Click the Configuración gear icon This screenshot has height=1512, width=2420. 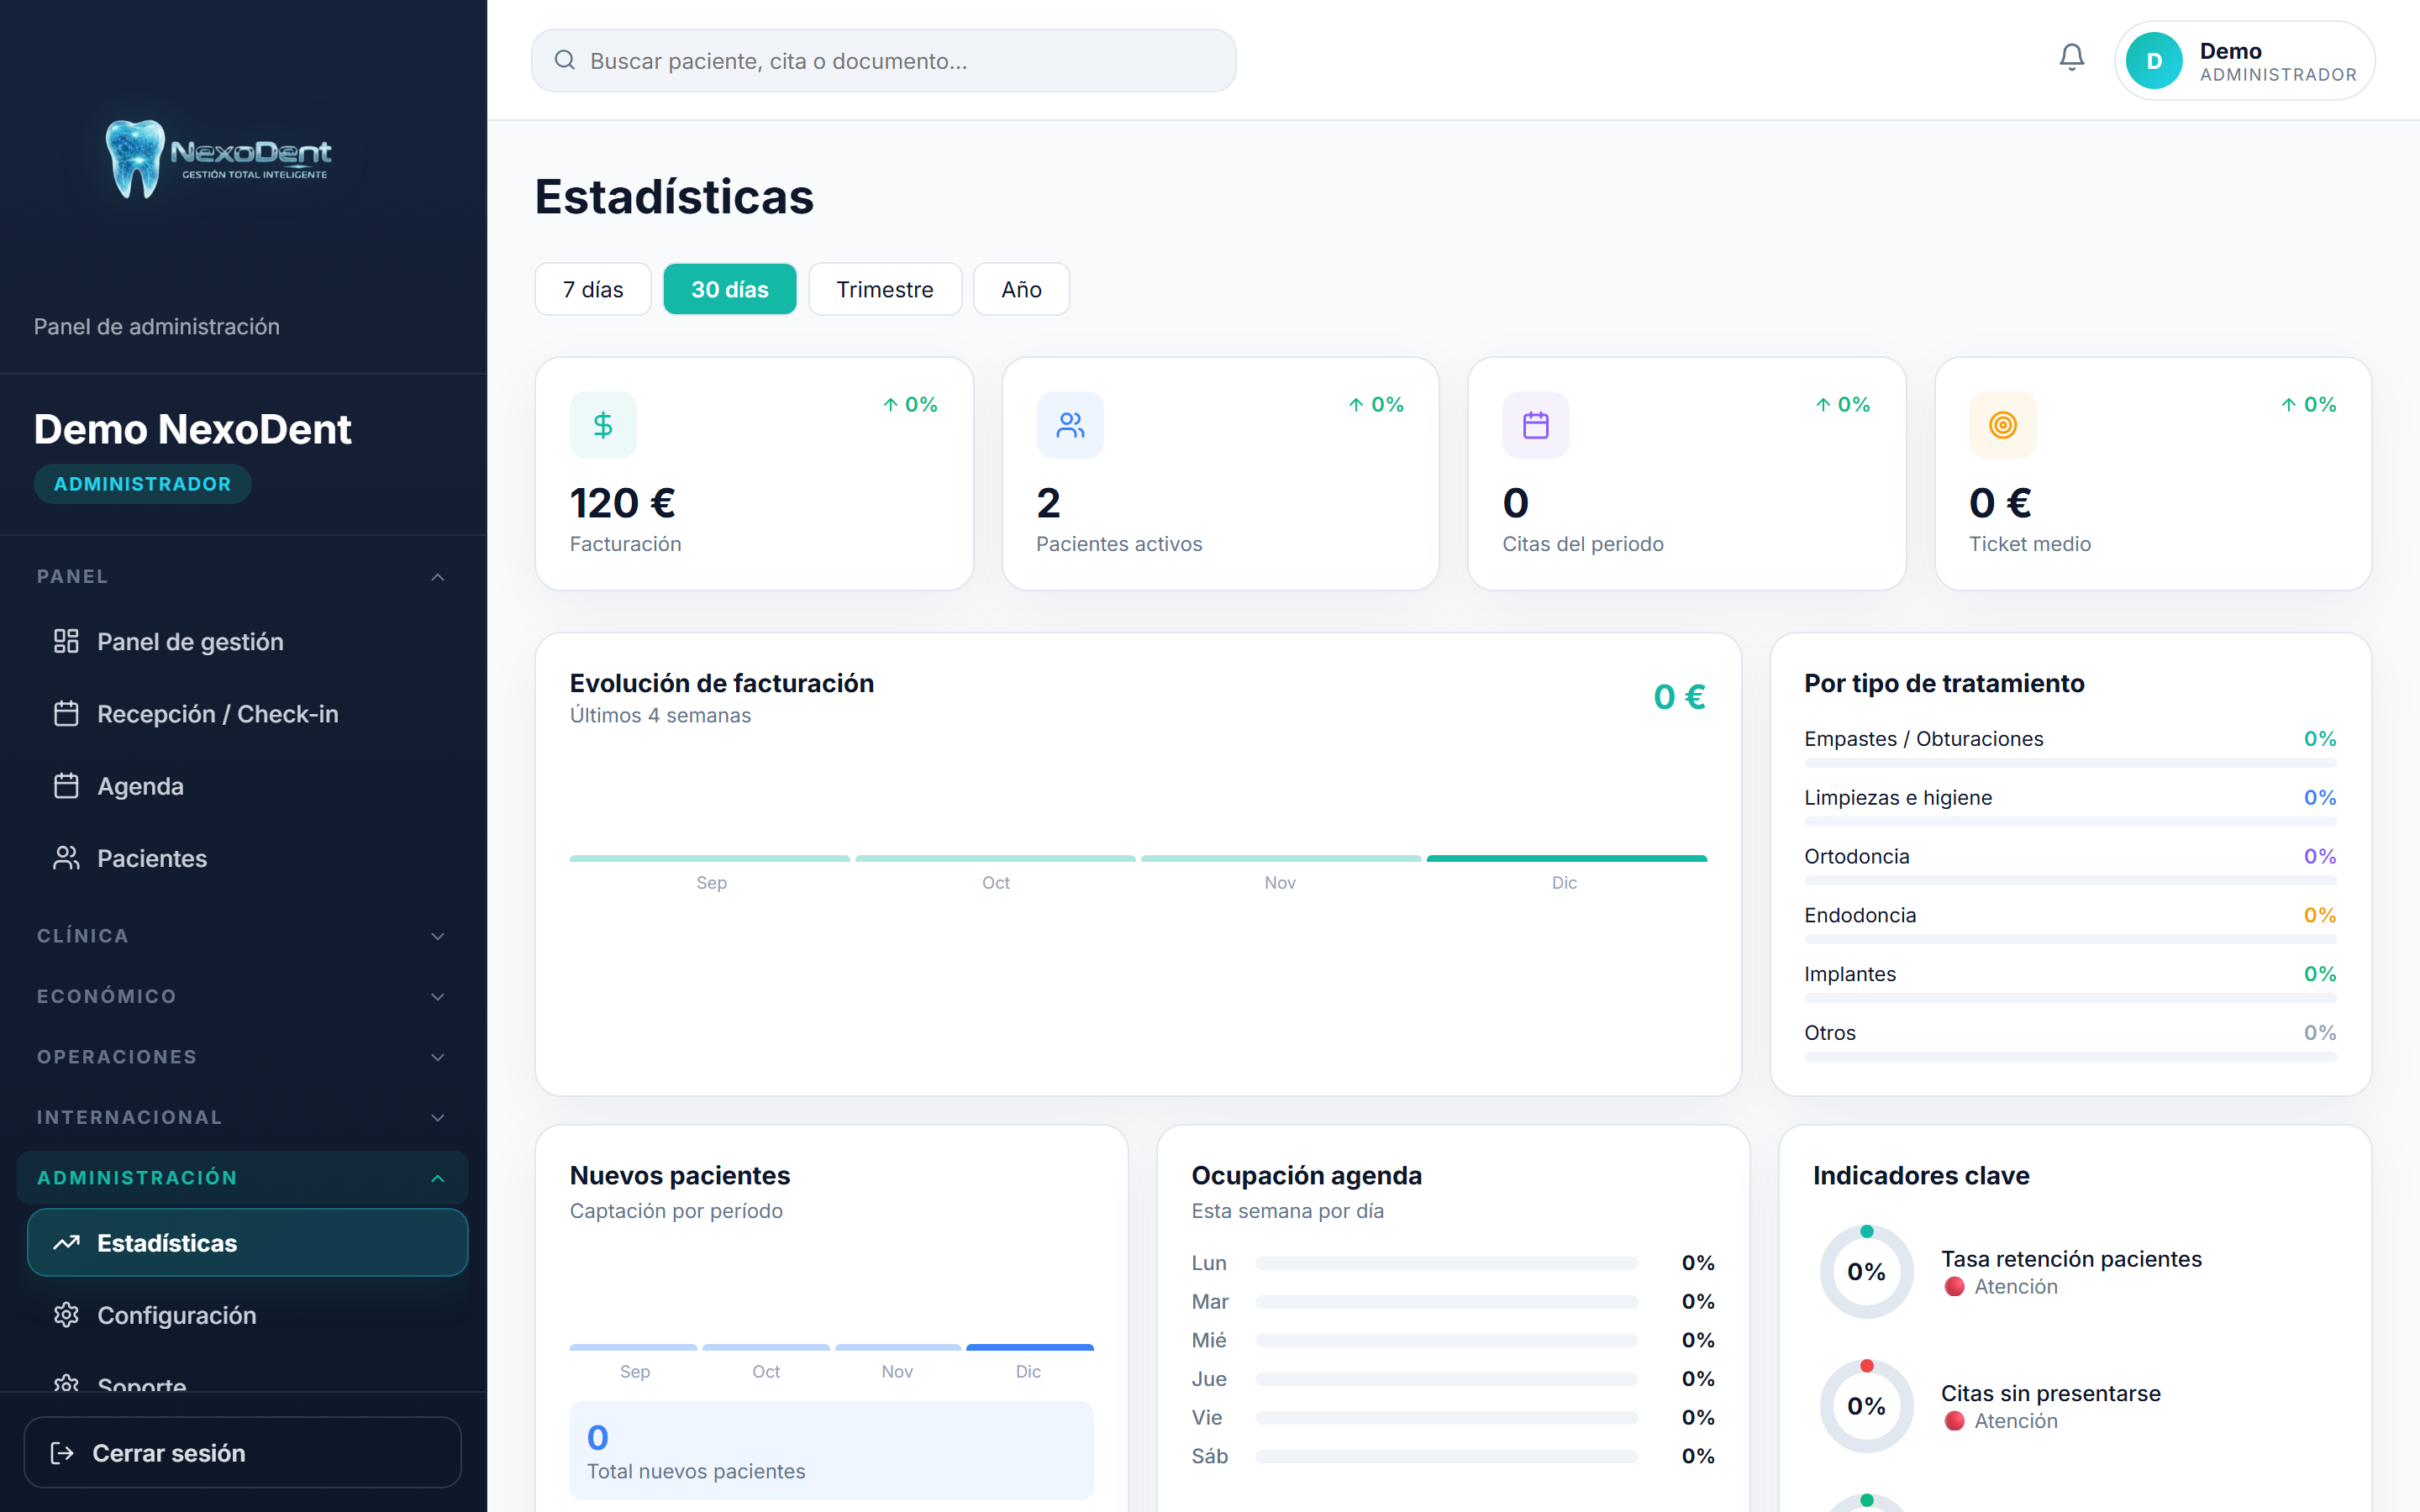click(x=66, y=1315)
